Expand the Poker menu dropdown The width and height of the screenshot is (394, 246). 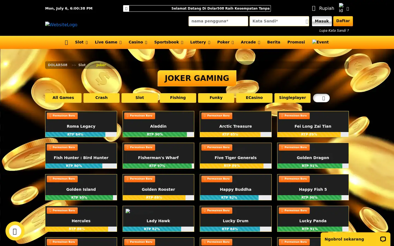pyautogui.click(x=225, y=42)
